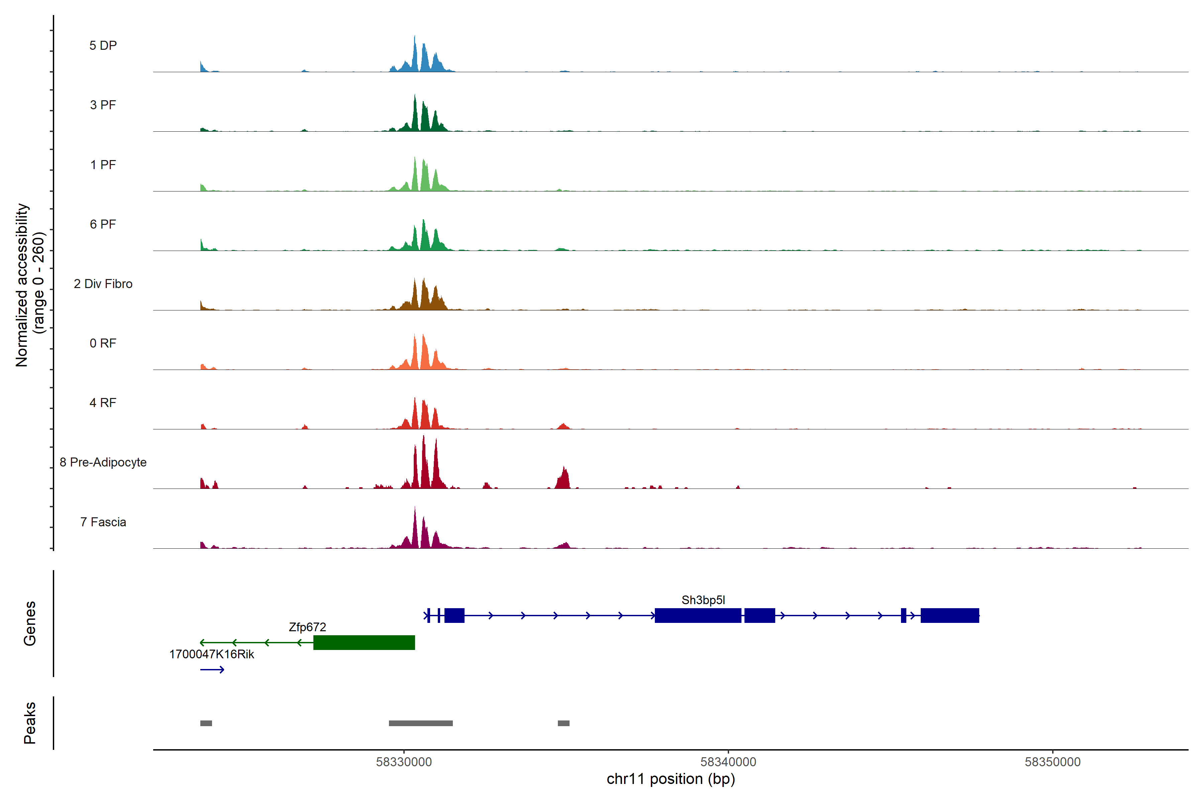The width and height of the screenshot is (1204, 802).
Task: Click the chr11 position axis title
Action: tap(671, 779)
